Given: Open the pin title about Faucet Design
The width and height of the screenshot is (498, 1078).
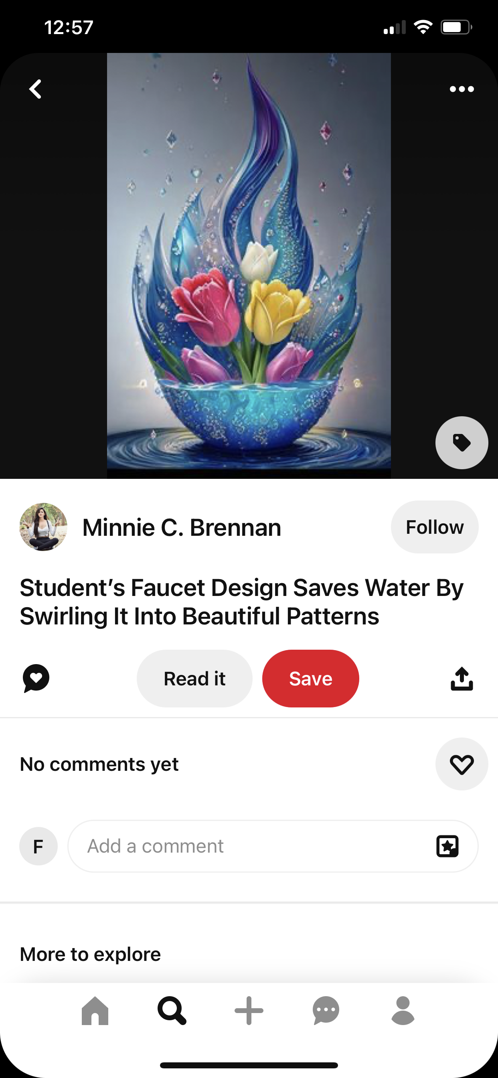Looking at the screenshot, I should [241, 602].
